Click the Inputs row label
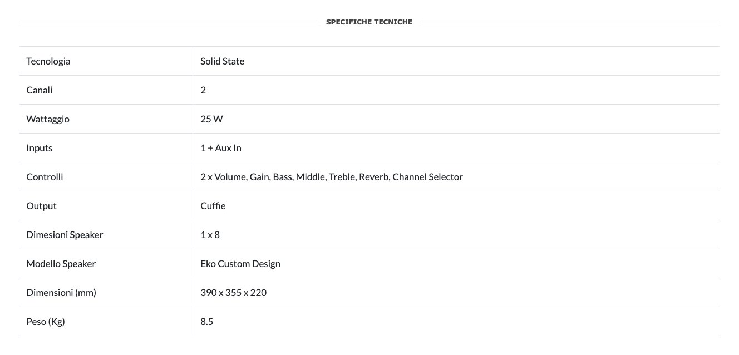This screenshot has height=355, width=739. 40,148
